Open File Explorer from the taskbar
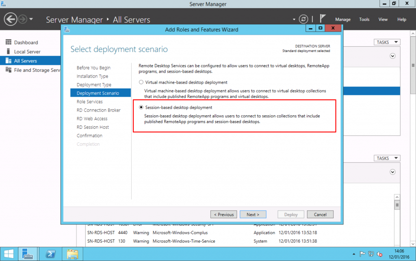The width and height of the screenshot is (416, 261). coord(72,254)
